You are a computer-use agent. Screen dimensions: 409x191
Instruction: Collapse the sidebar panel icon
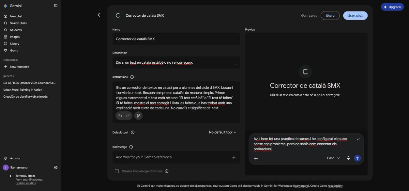click(x=56, y=6)
